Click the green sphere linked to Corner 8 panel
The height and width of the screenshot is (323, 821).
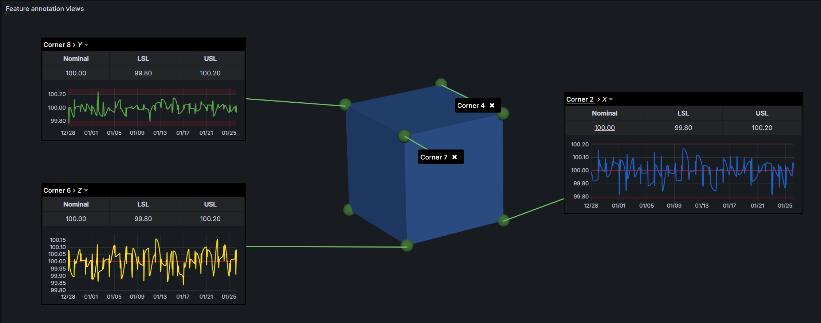(345, 105)
